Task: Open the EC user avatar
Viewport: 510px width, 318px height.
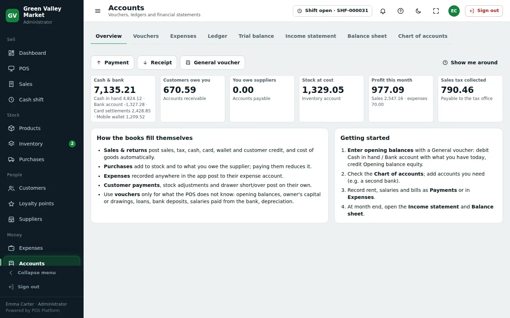Action: (454, 11)
